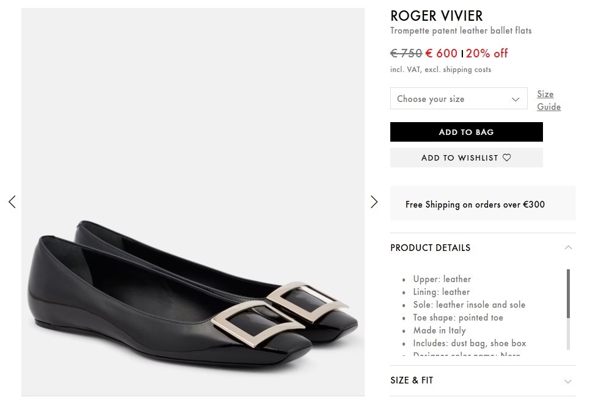This screenshot has width=601, height=403.
Task: Click the crossed-out € 750 original price
Action: (406, 53)
